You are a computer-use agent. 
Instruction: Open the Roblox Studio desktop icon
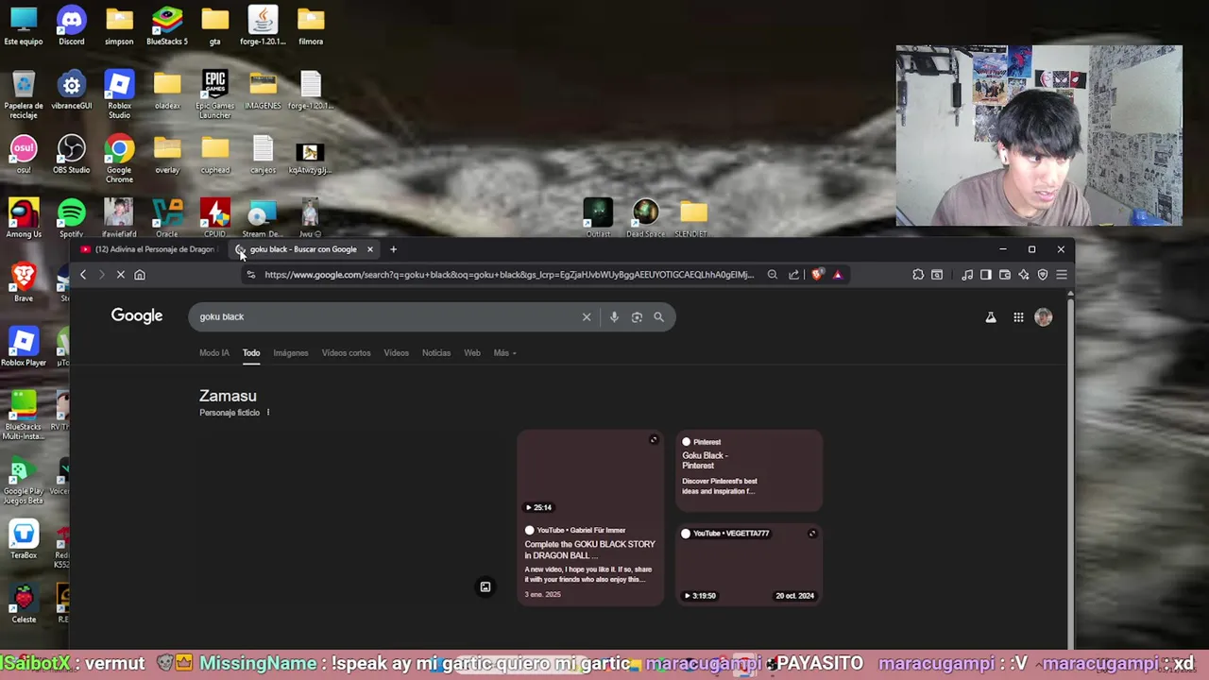[119, 94]
